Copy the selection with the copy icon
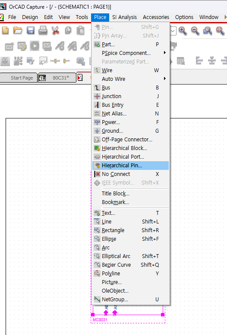 point(68,31)
